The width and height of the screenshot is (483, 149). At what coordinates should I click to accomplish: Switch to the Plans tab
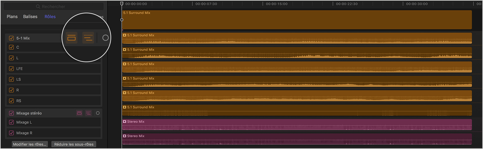click(12, 17)
